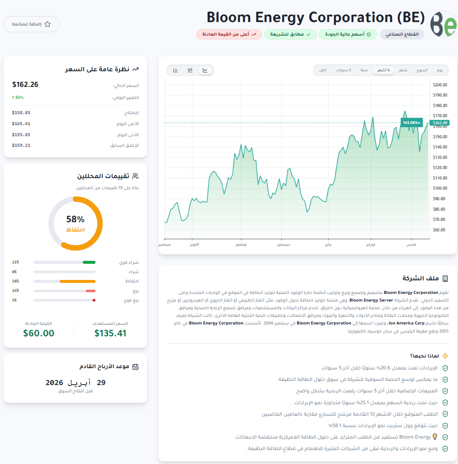Click the earnings date 29 أبريل 2026
Viewport: 458px width, 464px height.
pyautogui.click(x=76, y=383)
